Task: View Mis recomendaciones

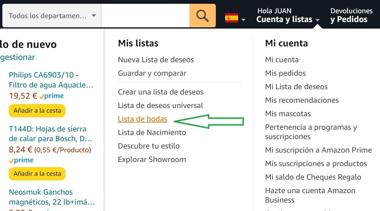Action: coord(302,100)
